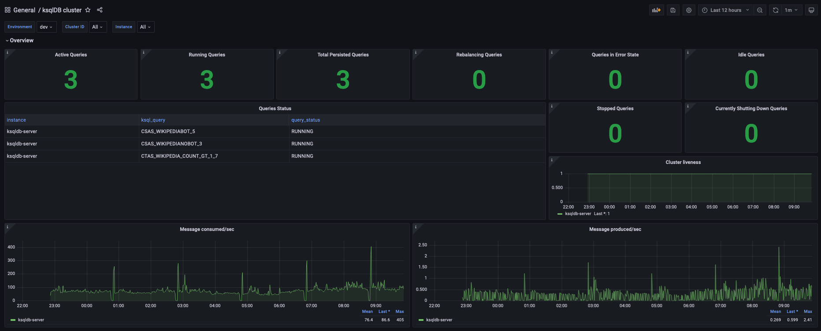Open the Cluster liveness panel title menu
The height and width of the screenshot is (331, 821).
tap(683, 162)
